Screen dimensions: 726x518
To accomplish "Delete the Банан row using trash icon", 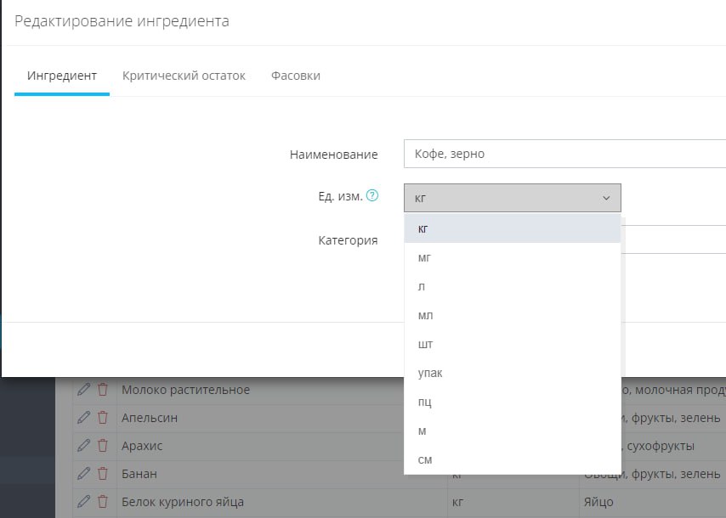I will 103,473.
